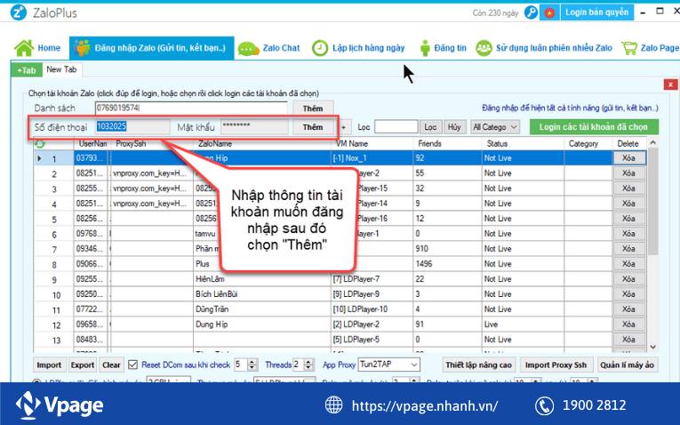Click the Lọc filter button

pyautogui.click(x=430, y=127)
